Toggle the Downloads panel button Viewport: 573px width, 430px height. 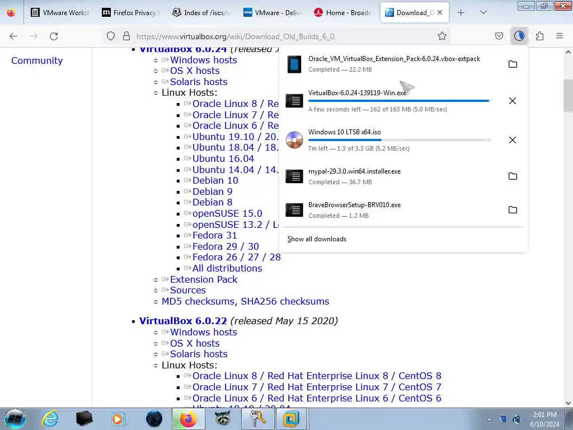click(519, 36)
